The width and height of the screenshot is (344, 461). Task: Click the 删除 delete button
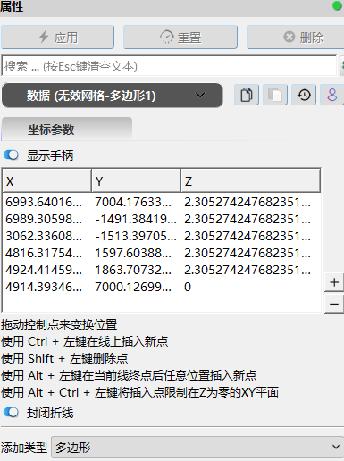click(x=296, y=38)
